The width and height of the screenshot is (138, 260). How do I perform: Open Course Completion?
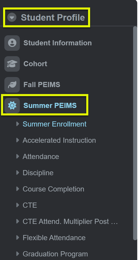[x=53, y=189]
